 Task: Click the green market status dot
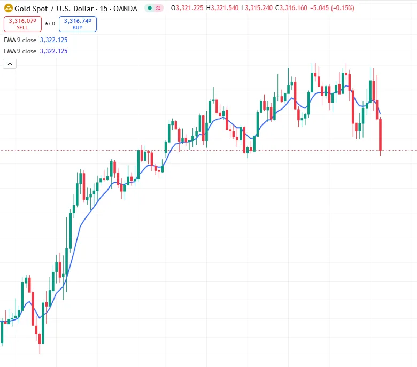(x=149, y=9)
